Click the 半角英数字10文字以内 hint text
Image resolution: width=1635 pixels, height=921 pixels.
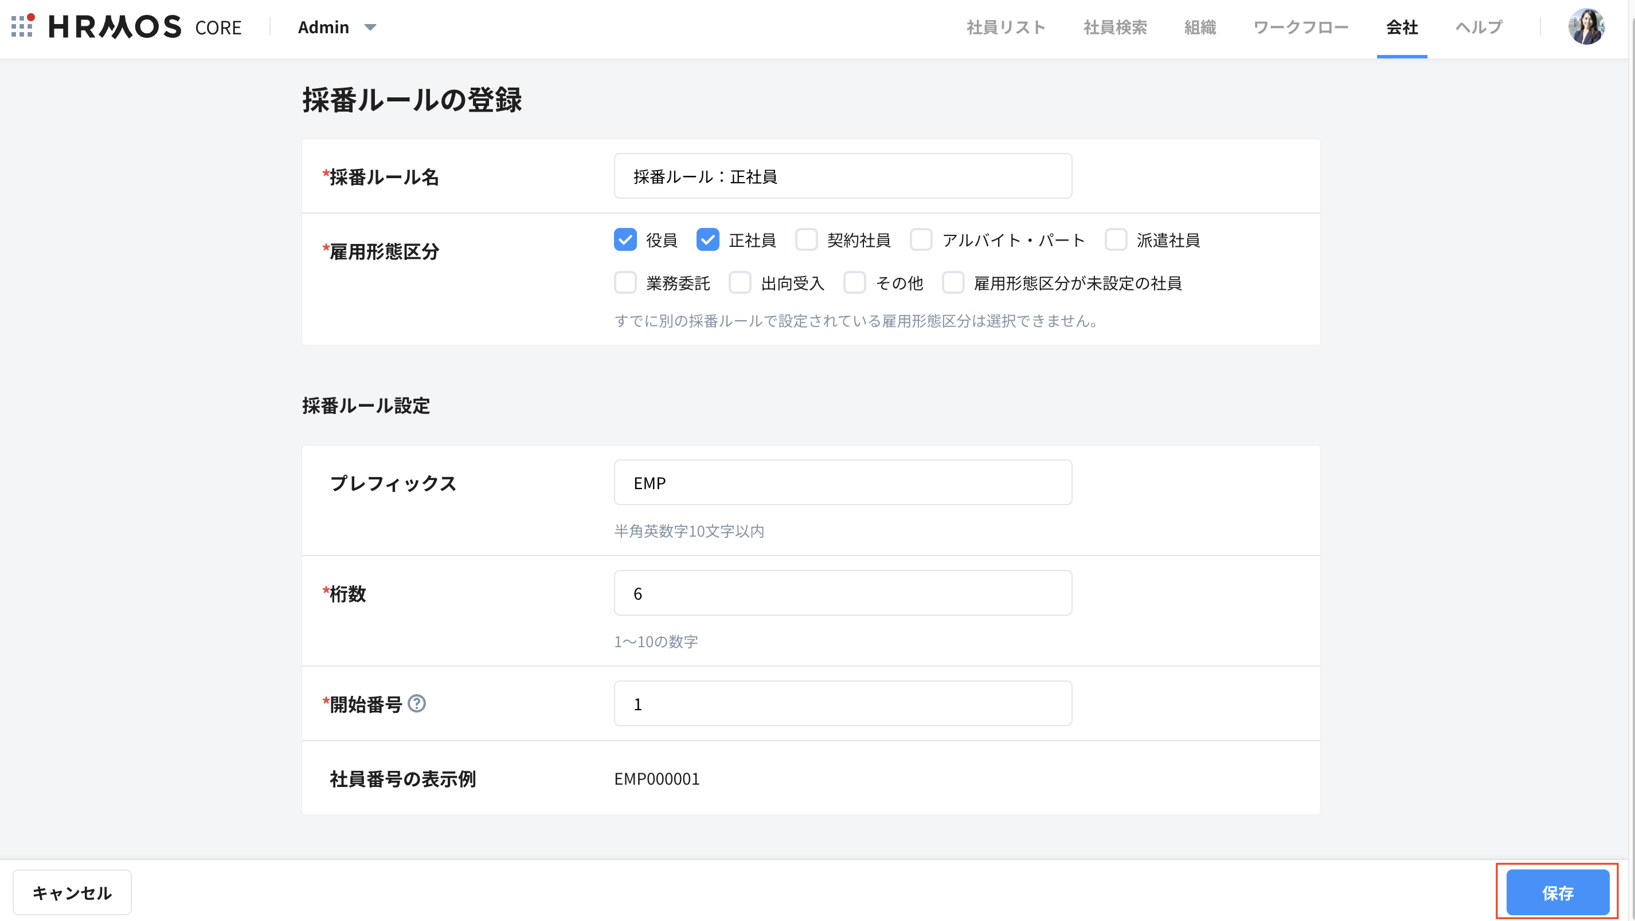pos(689,531)
